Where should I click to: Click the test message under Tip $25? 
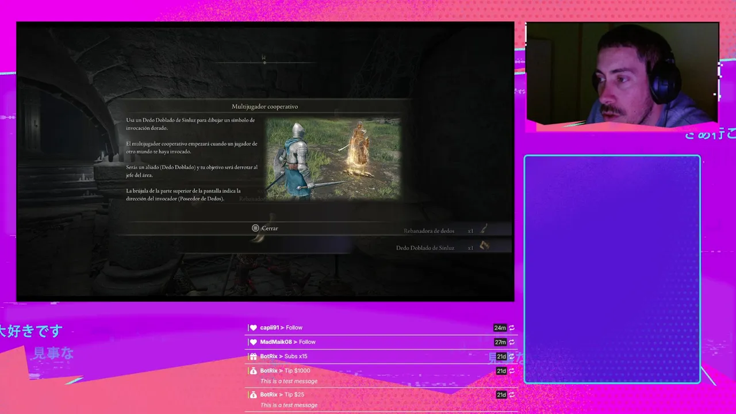[289, 405]
